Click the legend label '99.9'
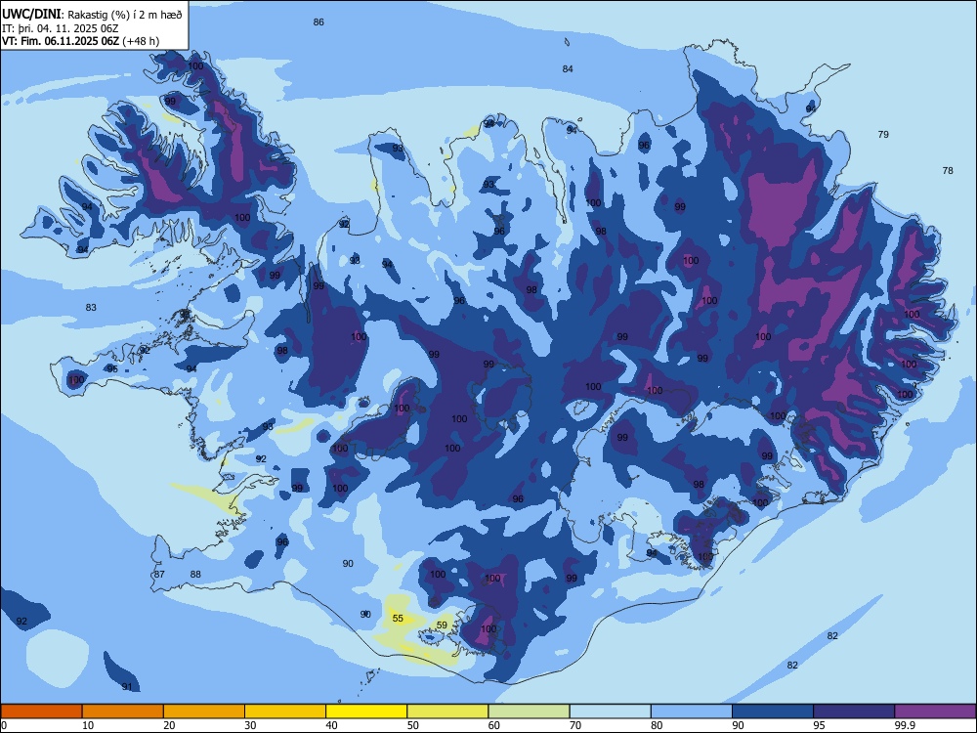The image size is (977, 733). (904, 725)
